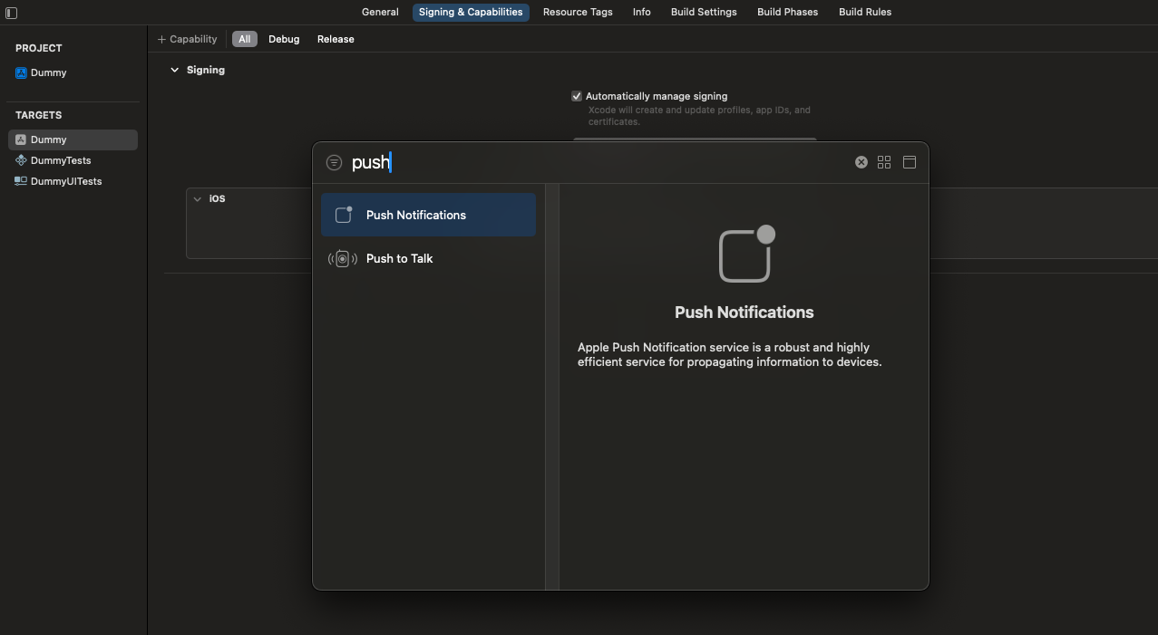1158x635 pixels.
Task: Collapse the iOS signing group
Action: tap(198, 199)
